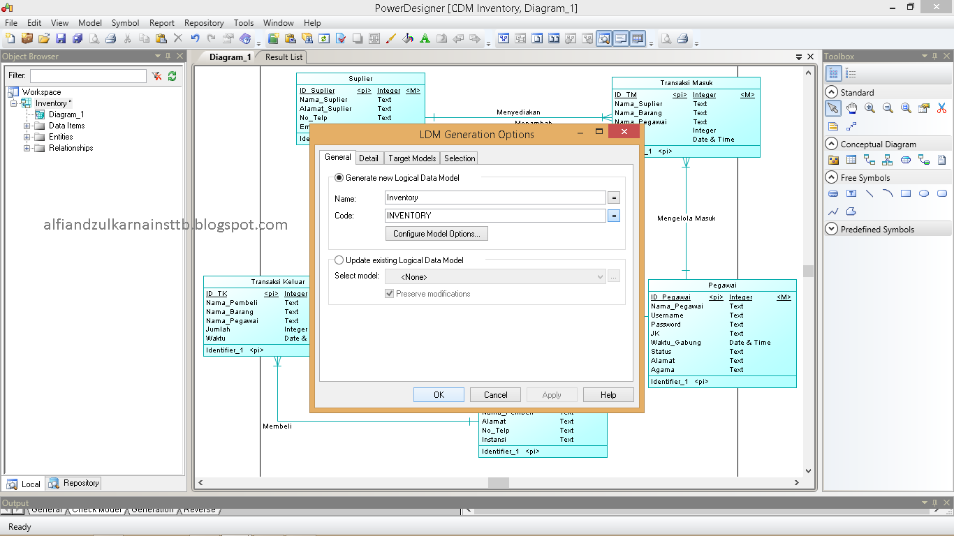954x536 pixels.
Task: Select the Package tool in Conceptual Diagram palette
Action: [x=832, y=160]
